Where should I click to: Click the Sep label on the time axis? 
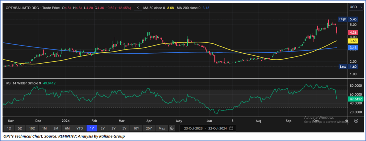click(289, 121)
